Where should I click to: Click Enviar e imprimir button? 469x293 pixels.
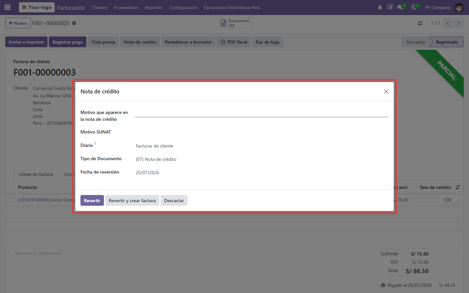point(26,42)
